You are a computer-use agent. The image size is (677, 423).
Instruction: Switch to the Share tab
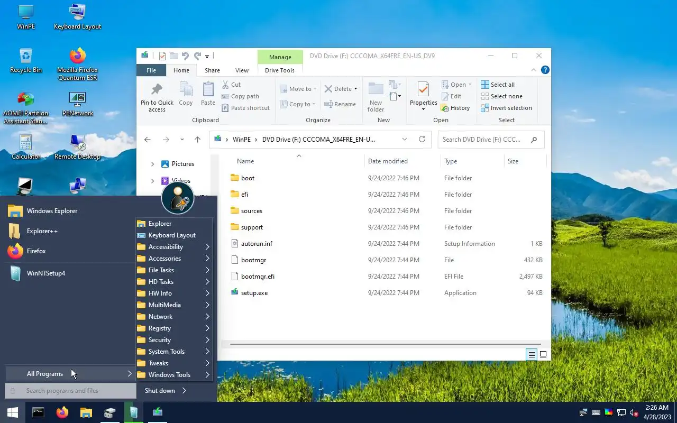212,70
